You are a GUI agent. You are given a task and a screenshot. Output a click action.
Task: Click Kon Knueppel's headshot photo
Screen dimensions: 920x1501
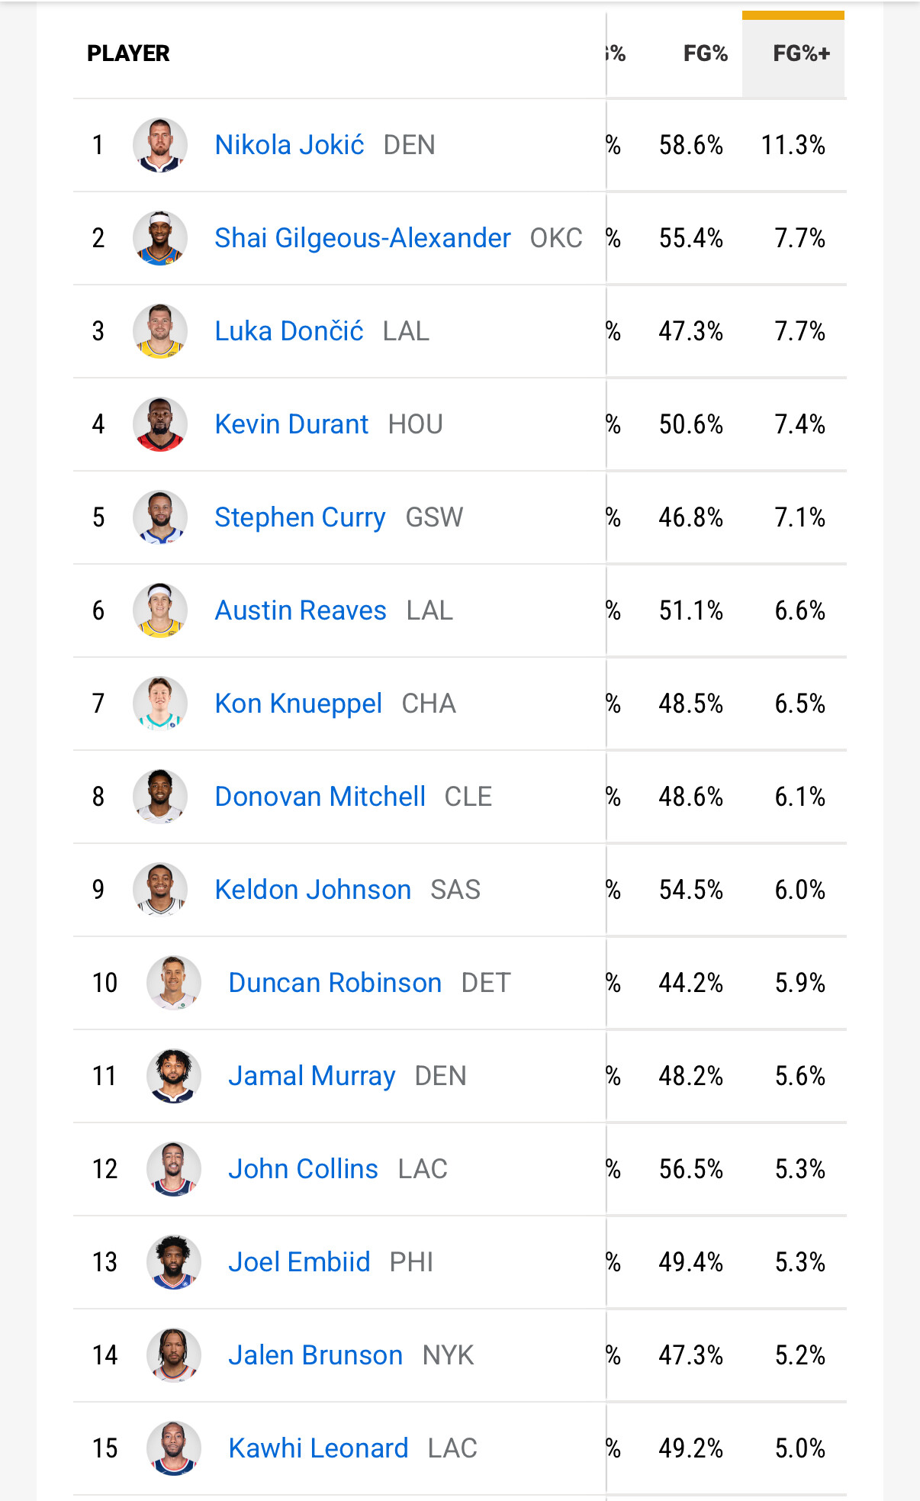[x=160, y=704]
